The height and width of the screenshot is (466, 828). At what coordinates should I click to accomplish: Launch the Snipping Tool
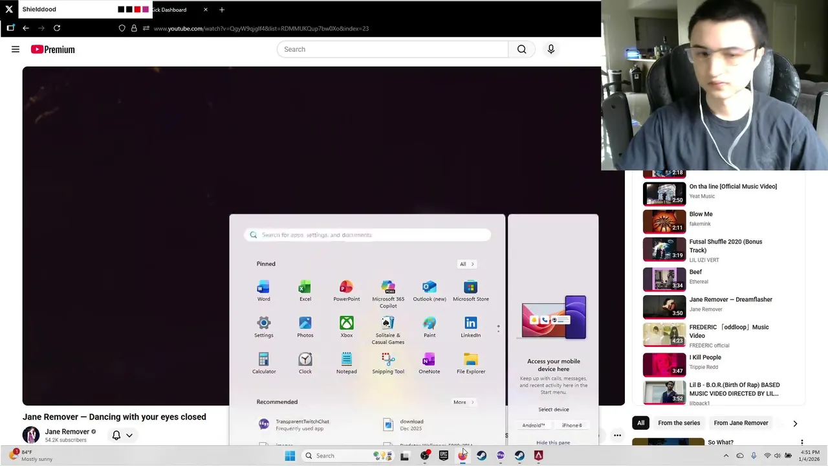click(387, 364)
